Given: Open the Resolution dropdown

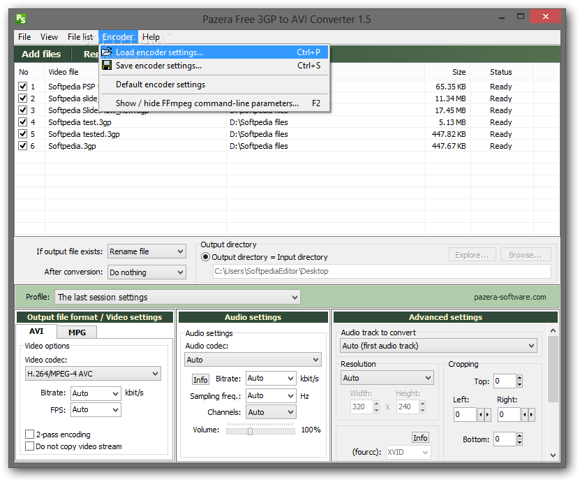Looking at the screenshot, I should [x=387, y=378].
